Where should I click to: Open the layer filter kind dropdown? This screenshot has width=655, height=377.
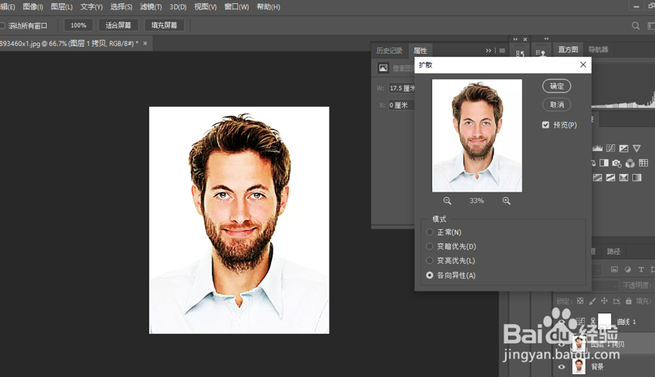[596, 270]
